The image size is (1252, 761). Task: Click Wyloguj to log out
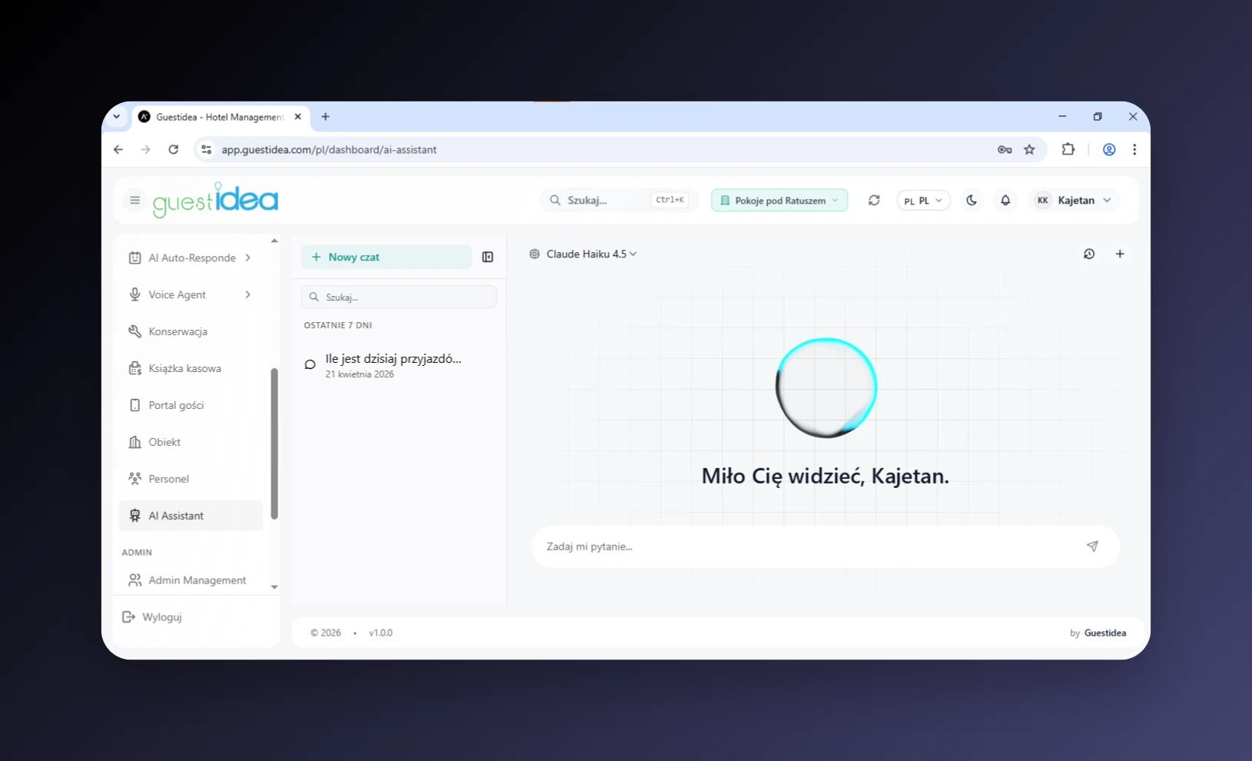pyautogui.click(x=152, y=617)
